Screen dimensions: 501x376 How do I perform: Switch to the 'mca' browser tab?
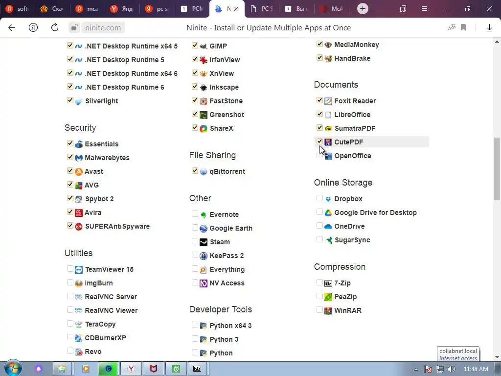click(87, 9)
